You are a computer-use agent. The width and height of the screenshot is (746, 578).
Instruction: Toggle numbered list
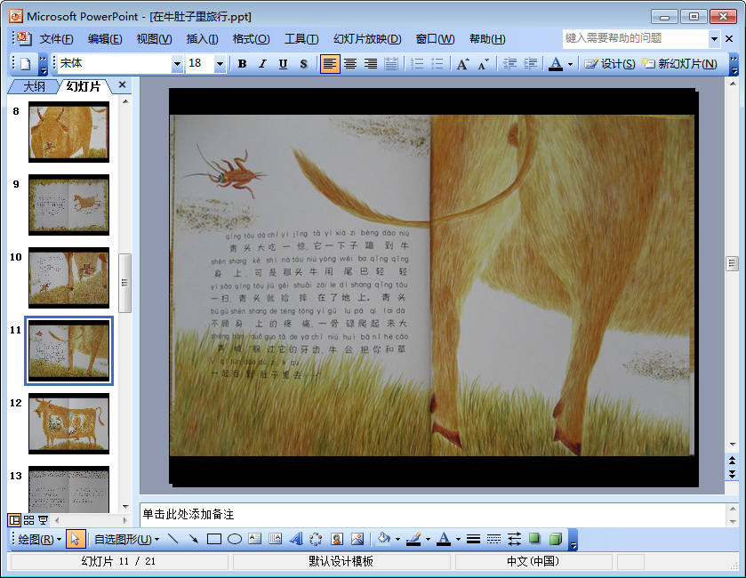[x=417, y=64]
